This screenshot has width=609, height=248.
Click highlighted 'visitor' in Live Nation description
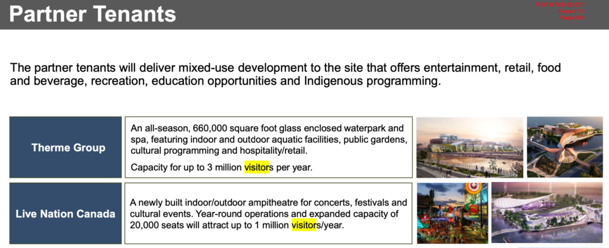(304, 225)
